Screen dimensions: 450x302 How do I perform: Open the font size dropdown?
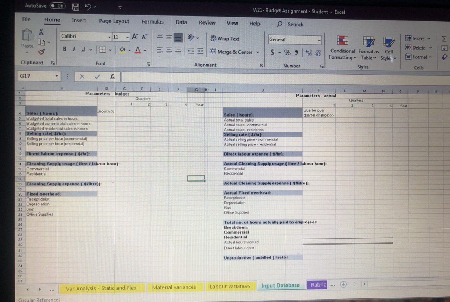coord(127,37)
